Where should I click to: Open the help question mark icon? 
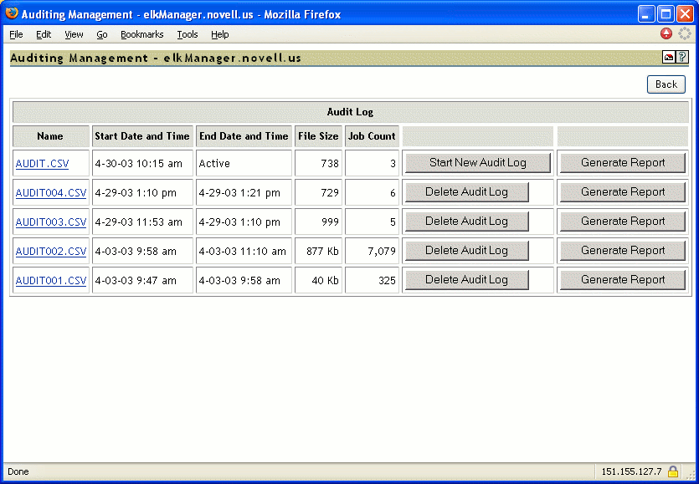click(681, 57)
